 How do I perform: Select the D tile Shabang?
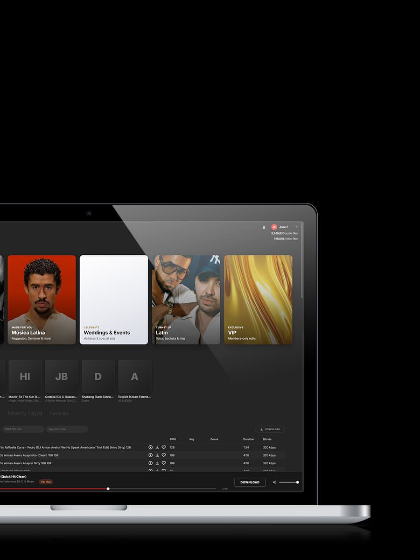[x=98, y=376]
